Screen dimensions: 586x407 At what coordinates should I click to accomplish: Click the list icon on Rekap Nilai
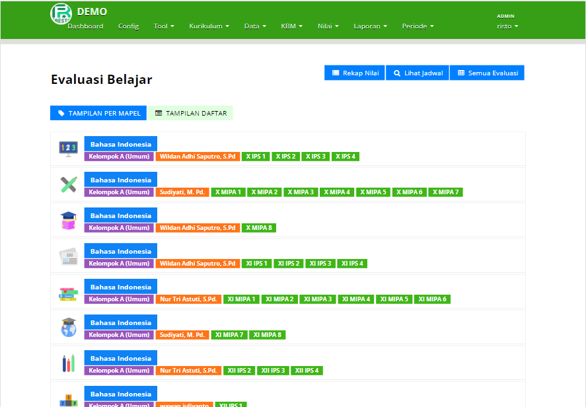[x=334, y=73]
